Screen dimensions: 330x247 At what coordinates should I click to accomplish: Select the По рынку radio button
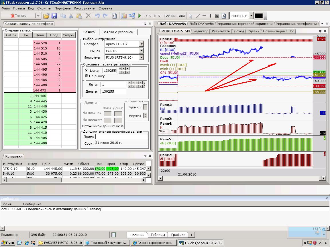point(87,76)
